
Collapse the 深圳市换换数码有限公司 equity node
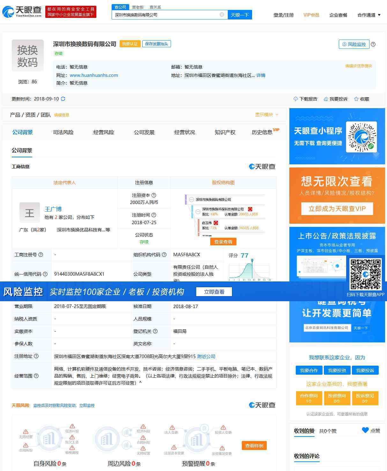[x=191, y=200]
